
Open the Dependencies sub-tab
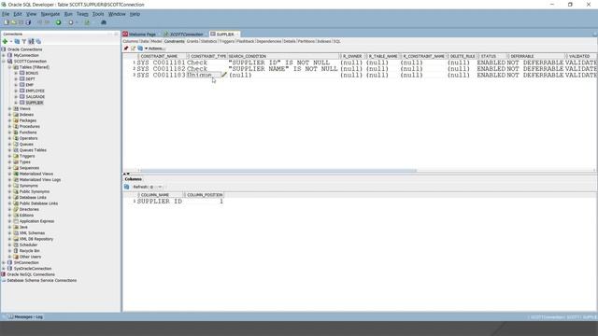[269, 41]
